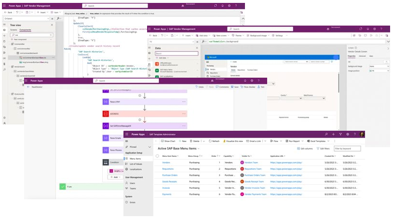Screen dimensions: 393x220
Task: Open the Delete split-button chevron
Action: click(203, 141)
